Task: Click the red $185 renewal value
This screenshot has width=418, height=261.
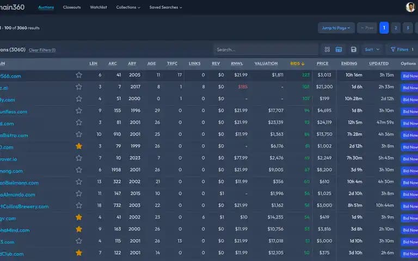Action: pyautogui.click(x=243, y=87)
